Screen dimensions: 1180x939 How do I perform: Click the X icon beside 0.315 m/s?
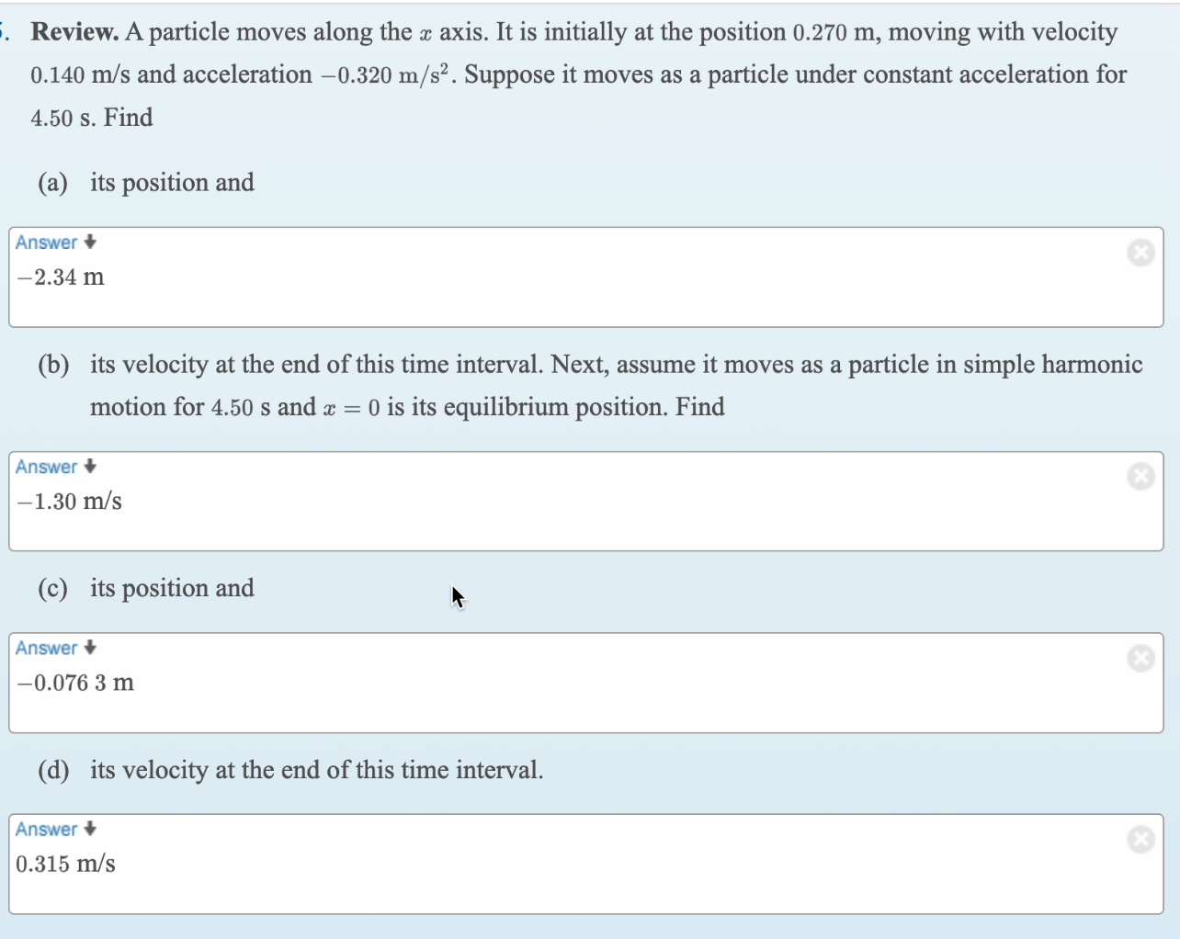[1140, 839]
